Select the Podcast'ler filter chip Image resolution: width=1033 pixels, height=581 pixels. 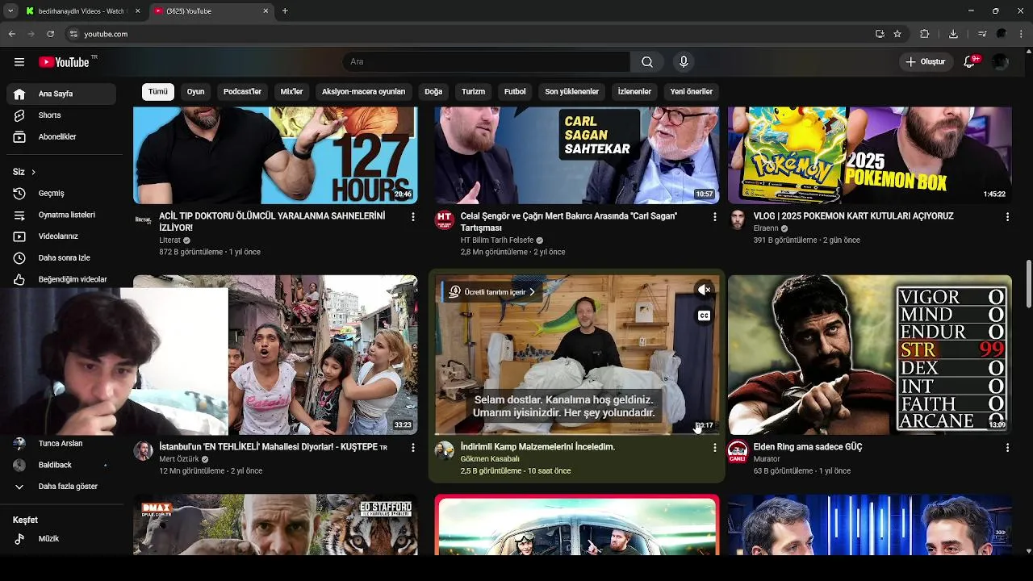(242, 92)
